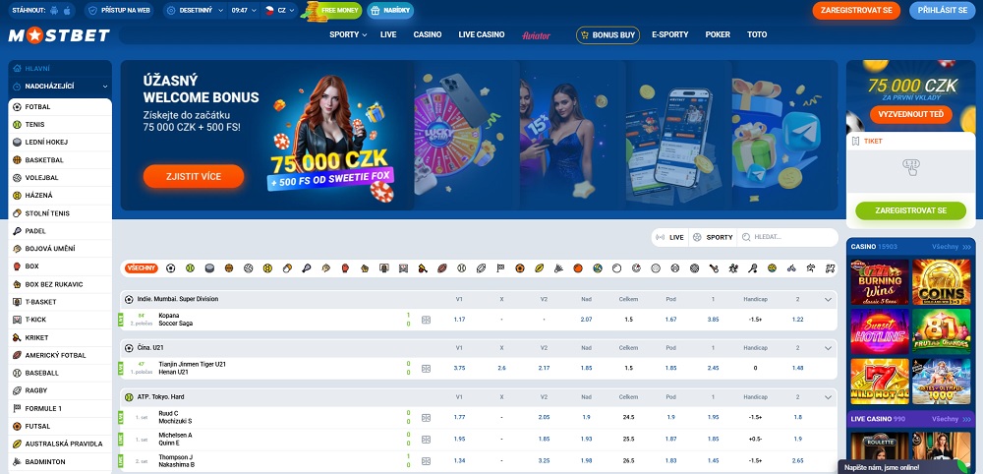The width and height of the screenshot is (983, 474).
Task: Click the Zjistit více button
Action: click(x=193, y=176)
